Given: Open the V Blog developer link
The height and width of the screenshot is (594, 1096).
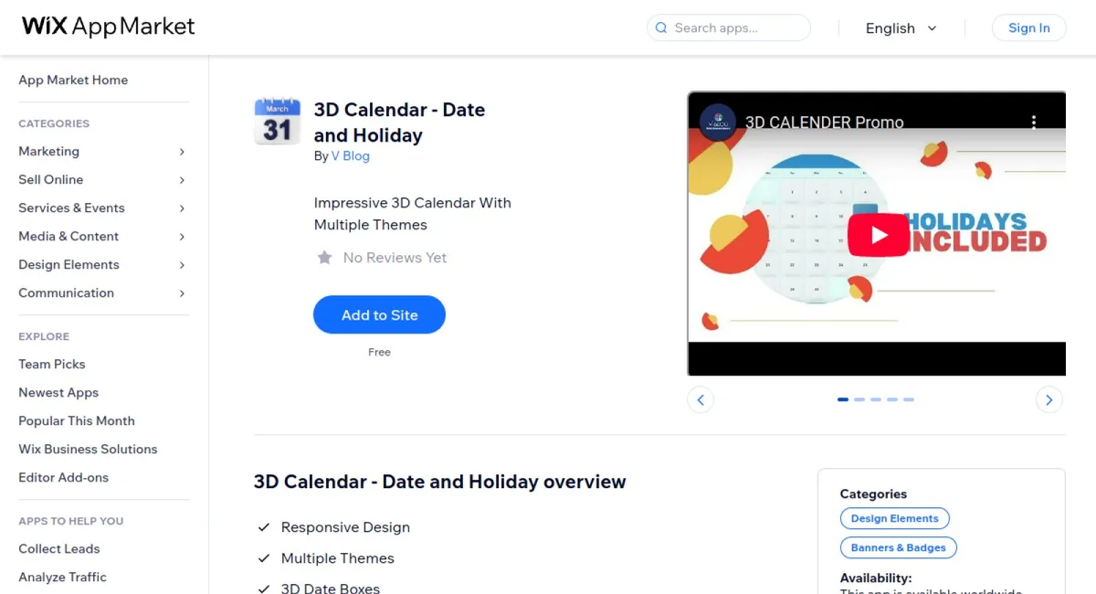Looking at the screenshot, I should [x=351, y=155].
